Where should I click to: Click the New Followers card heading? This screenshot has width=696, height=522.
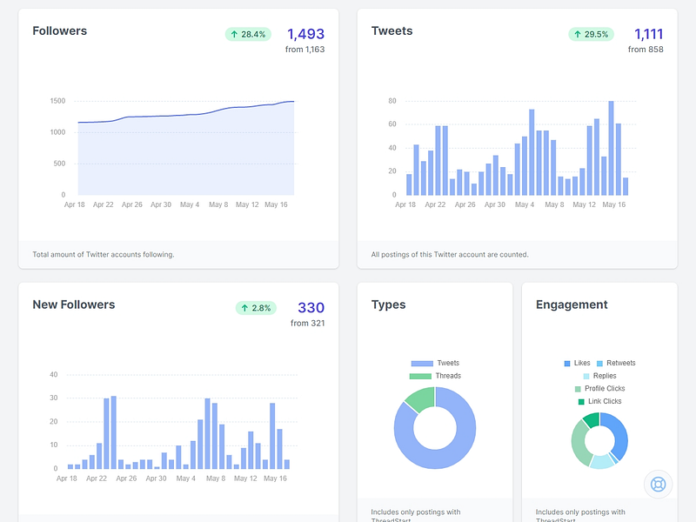pyautogui.click(x=74, y=304)
